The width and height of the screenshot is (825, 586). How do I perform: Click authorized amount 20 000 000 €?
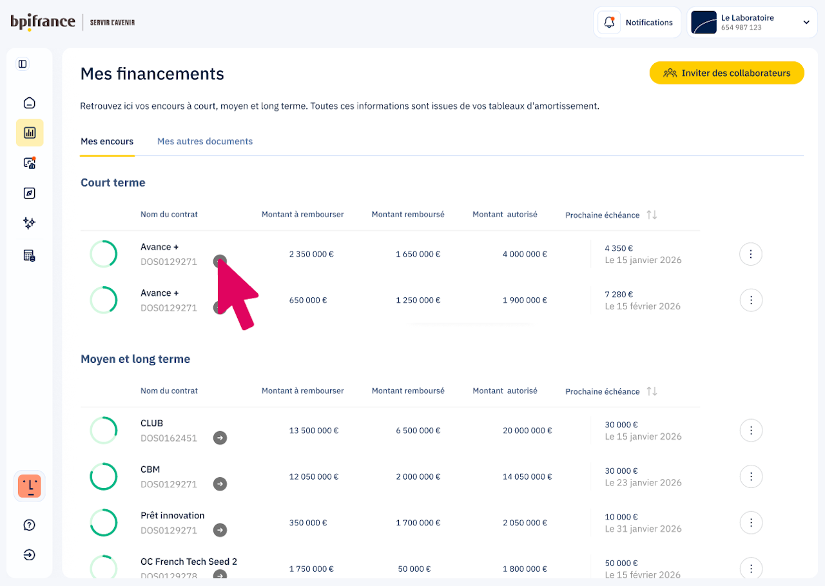coord(527,431)
